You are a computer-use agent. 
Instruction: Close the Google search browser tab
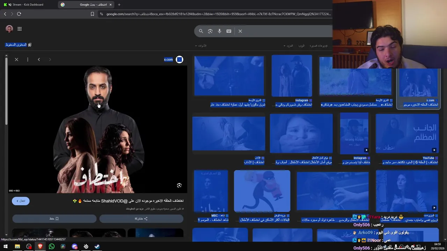(x=111, y=5)
